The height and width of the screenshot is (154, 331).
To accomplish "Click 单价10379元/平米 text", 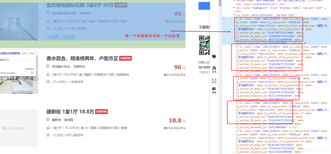I will click(x=174, y=75).
